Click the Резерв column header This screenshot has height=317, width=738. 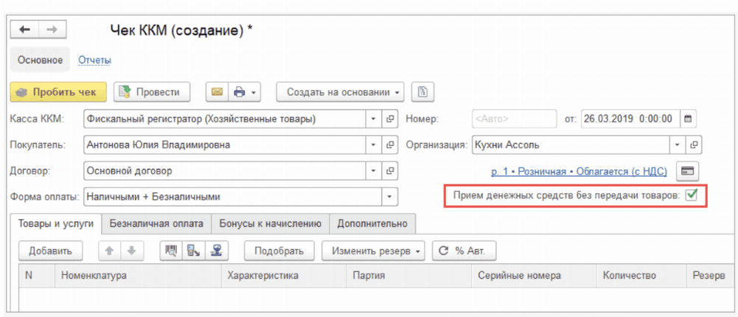[710, 276]
